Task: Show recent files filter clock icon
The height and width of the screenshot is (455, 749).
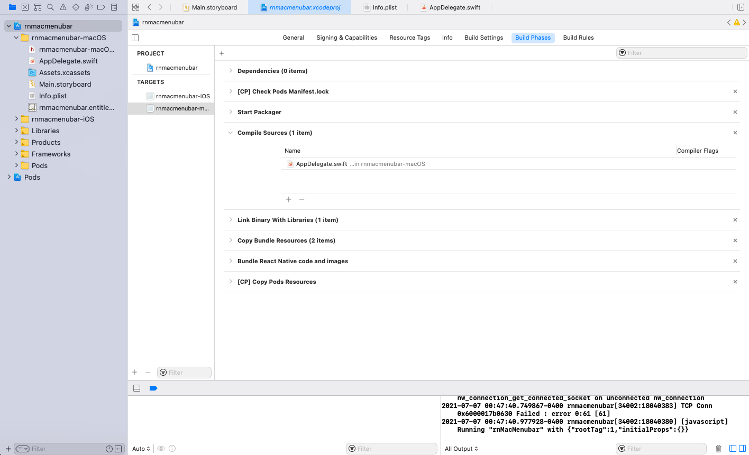Action: [109, 449]
